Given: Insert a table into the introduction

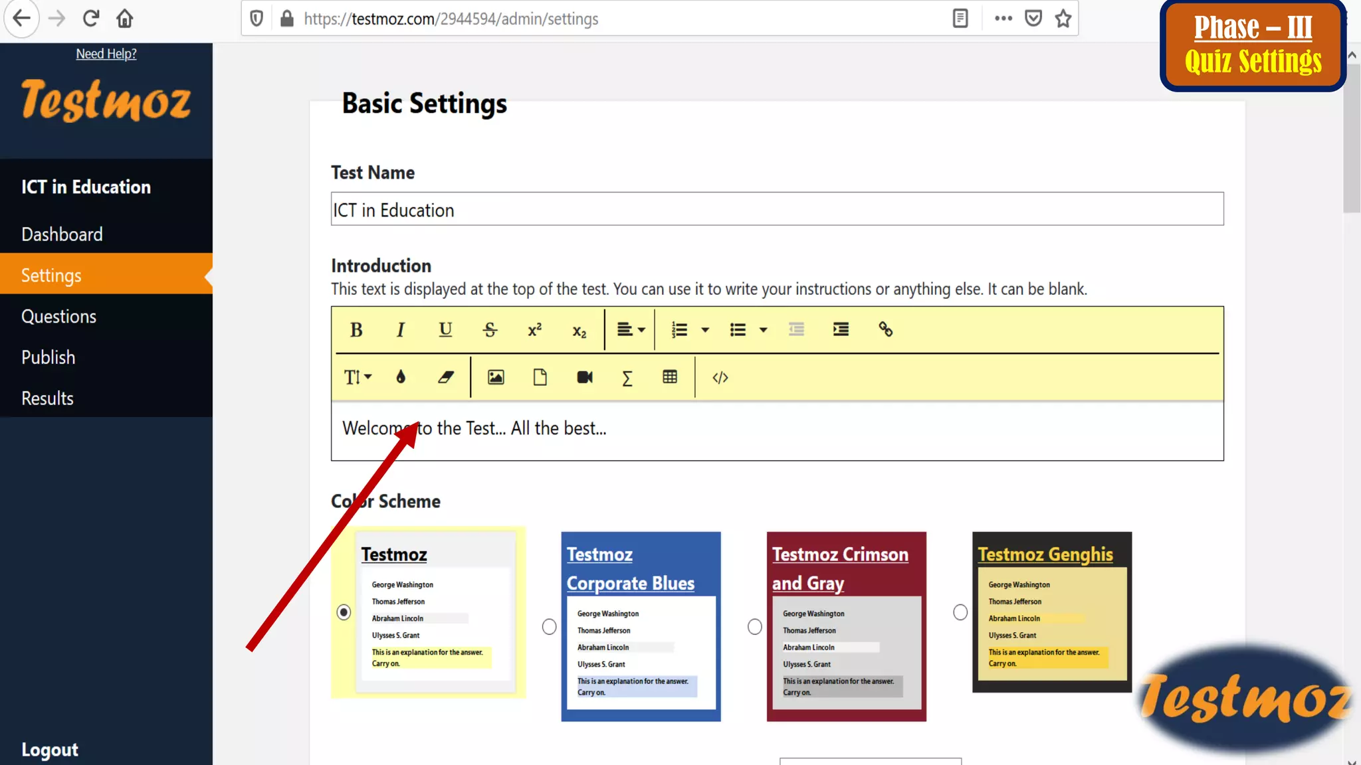Looking at the screenshot, I should 670,377.
